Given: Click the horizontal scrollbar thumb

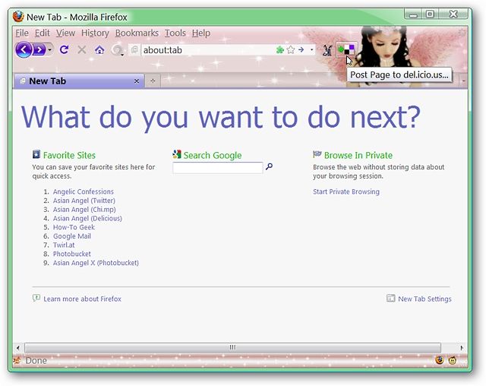Looking at the screenshot, I should pyautogui.click(x=232, y=347).
